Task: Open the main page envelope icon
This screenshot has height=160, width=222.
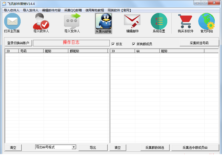Action: (12, 21)
